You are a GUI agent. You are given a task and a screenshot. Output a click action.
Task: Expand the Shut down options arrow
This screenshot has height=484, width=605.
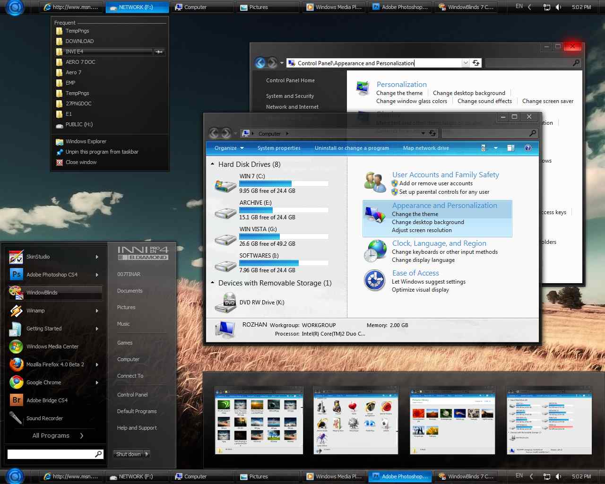pyautogui.click(x=147, y=454)
